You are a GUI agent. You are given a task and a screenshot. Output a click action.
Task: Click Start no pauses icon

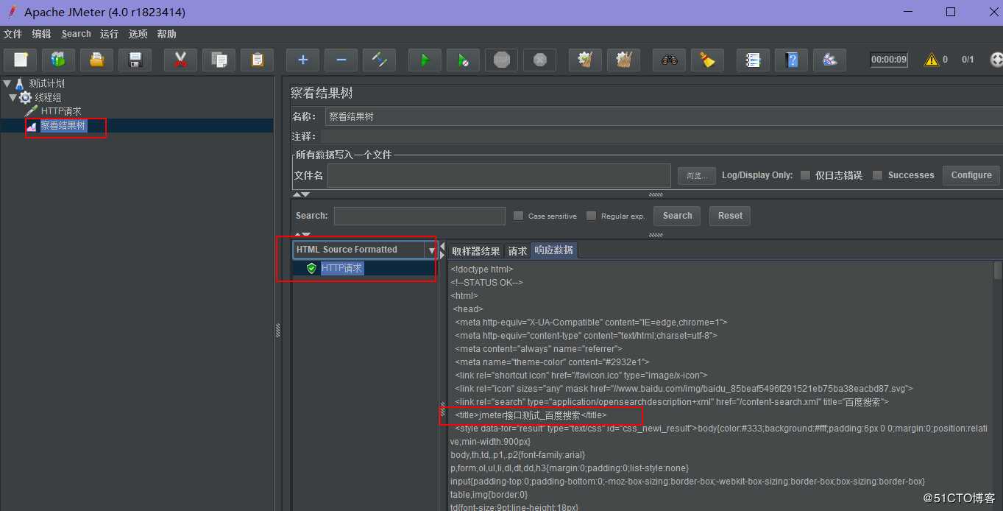(463, 60)
